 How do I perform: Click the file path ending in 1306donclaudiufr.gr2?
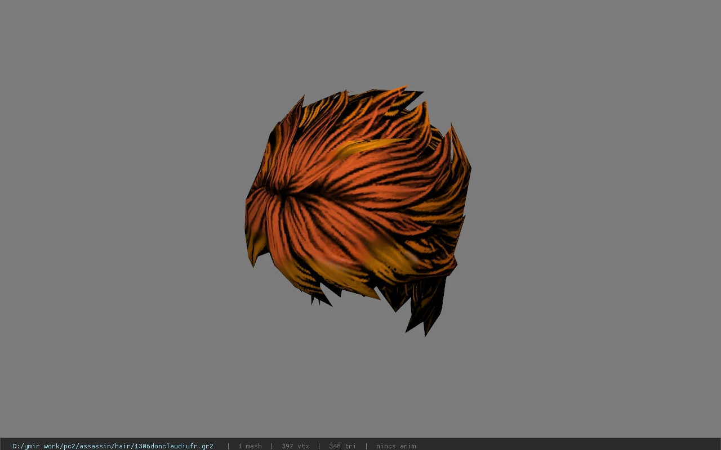tap(113, 446)
